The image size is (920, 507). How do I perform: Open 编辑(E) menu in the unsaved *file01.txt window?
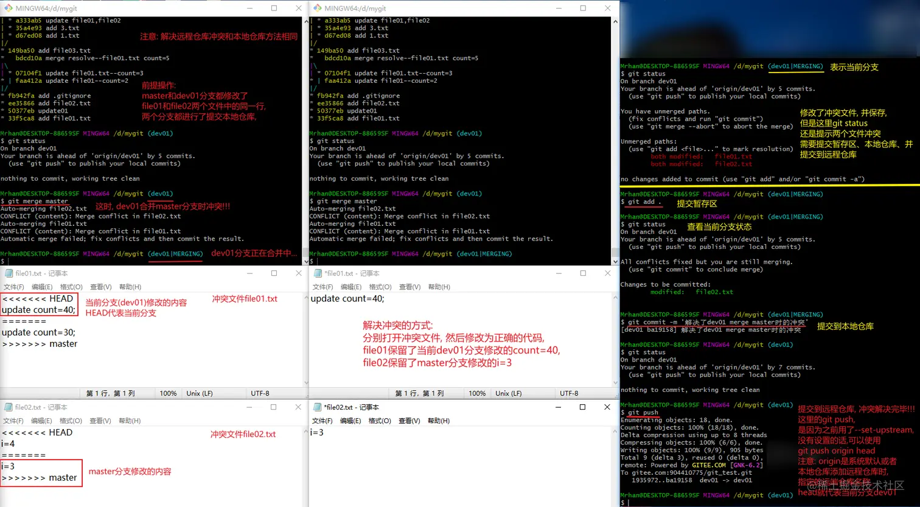(x=350, y=287)
